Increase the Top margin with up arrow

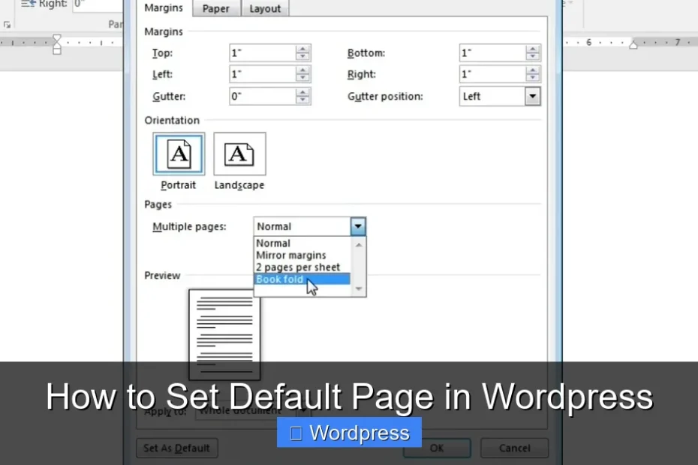(x=302, y=49)
